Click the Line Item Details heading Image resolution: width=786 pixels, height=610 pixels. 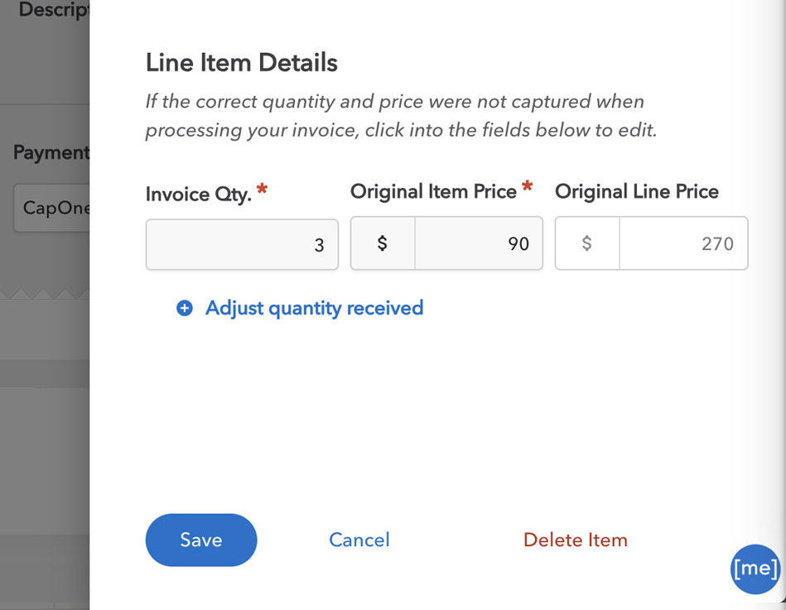[x=242, y=63]
